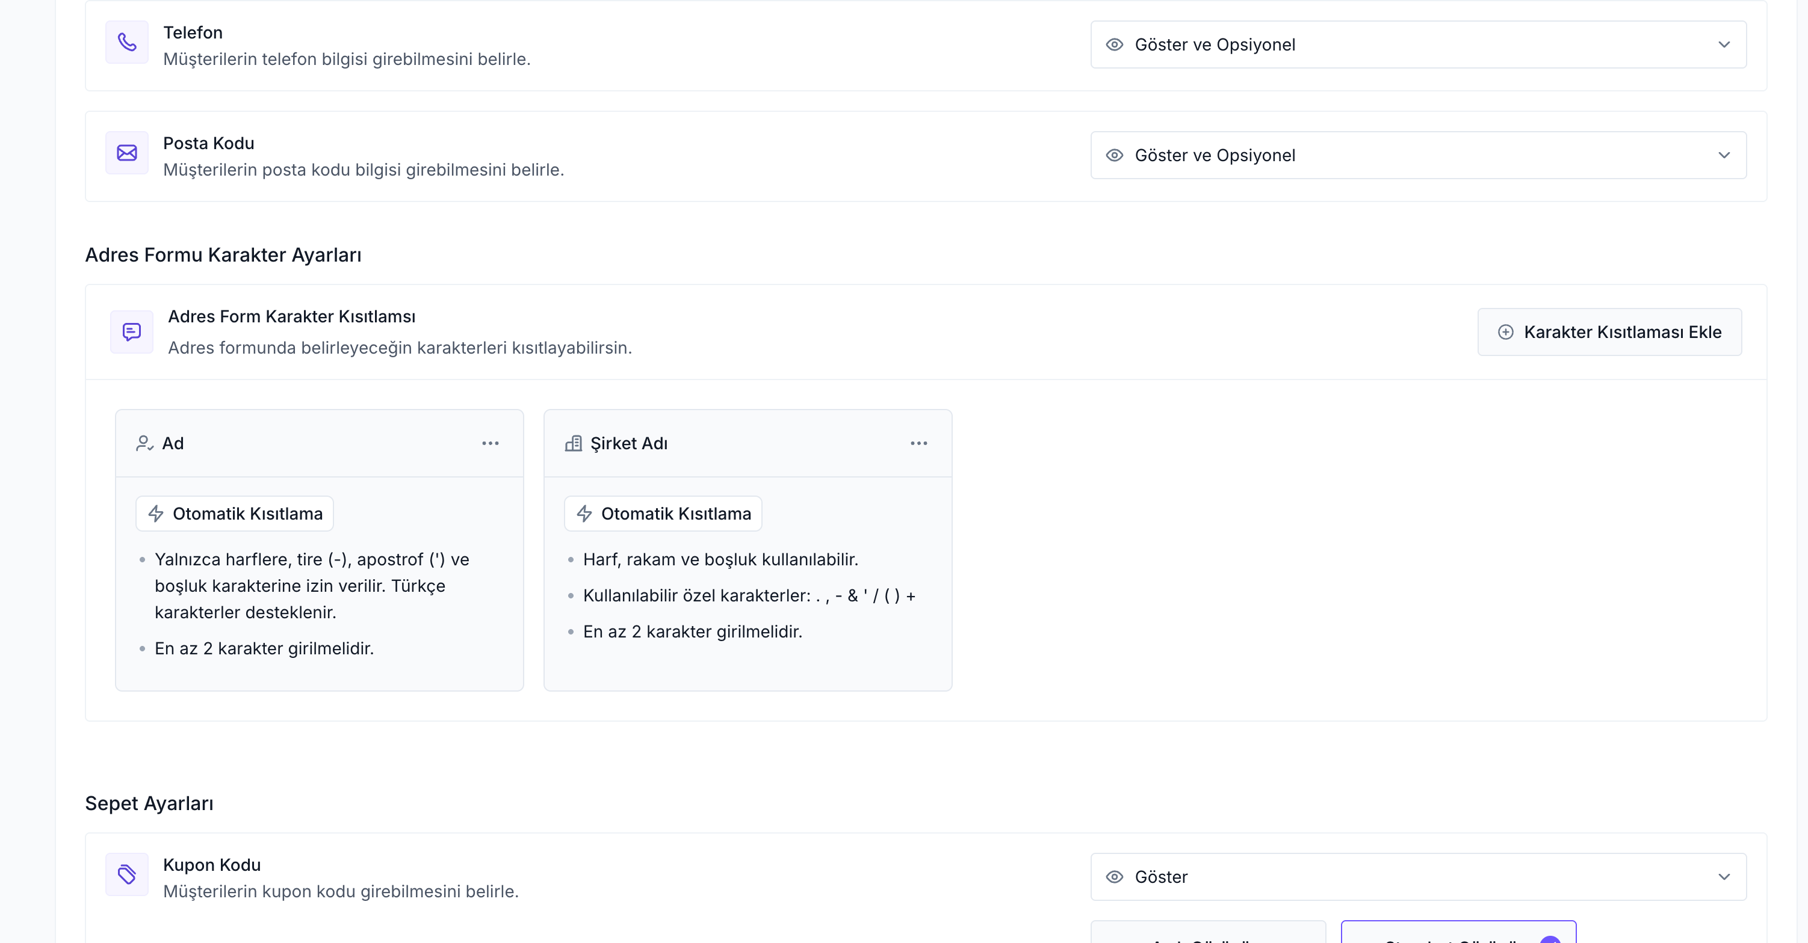This screenshot has width=1808, height=943.
Task: Open the three-dot menu for Şirket Adı
Action: coord(918,443)
